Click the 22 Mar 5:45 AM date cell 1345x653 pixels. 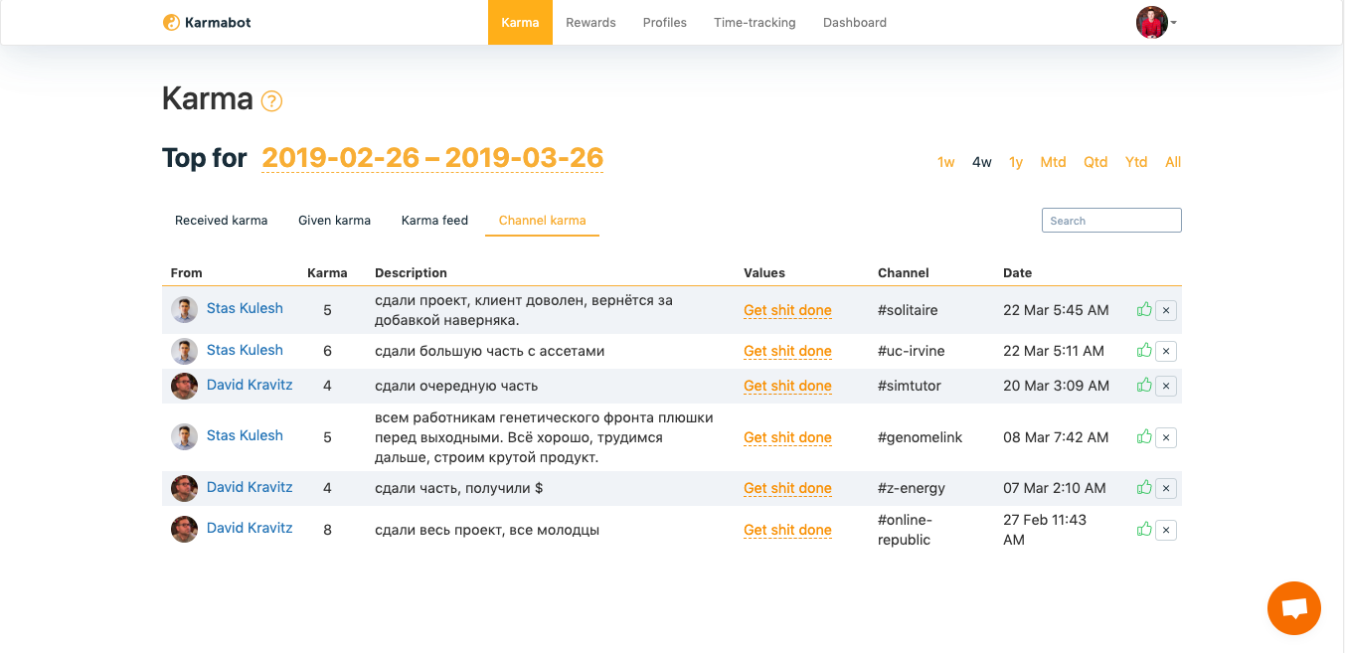click(1056, 310)
